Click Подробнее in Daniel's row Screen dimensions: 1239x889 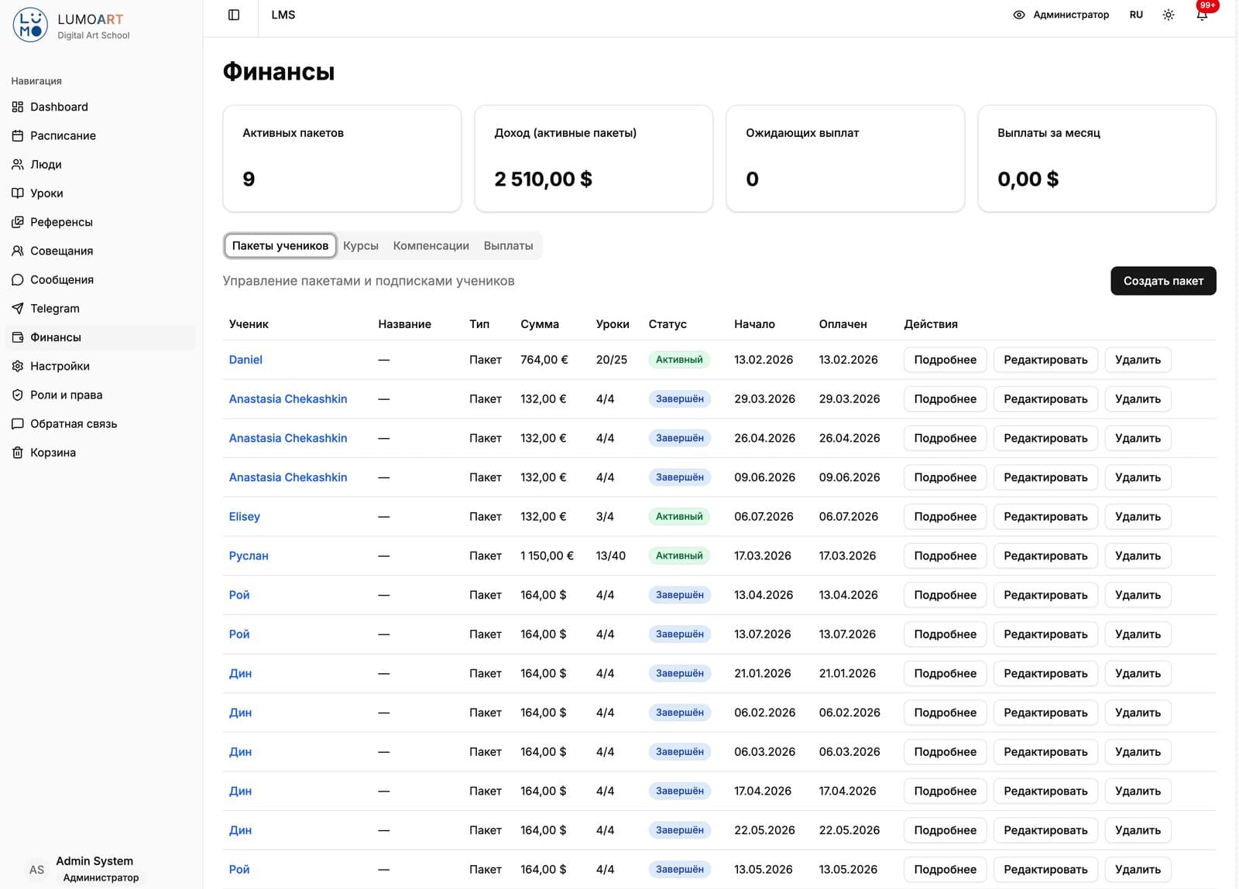point(945,360)
